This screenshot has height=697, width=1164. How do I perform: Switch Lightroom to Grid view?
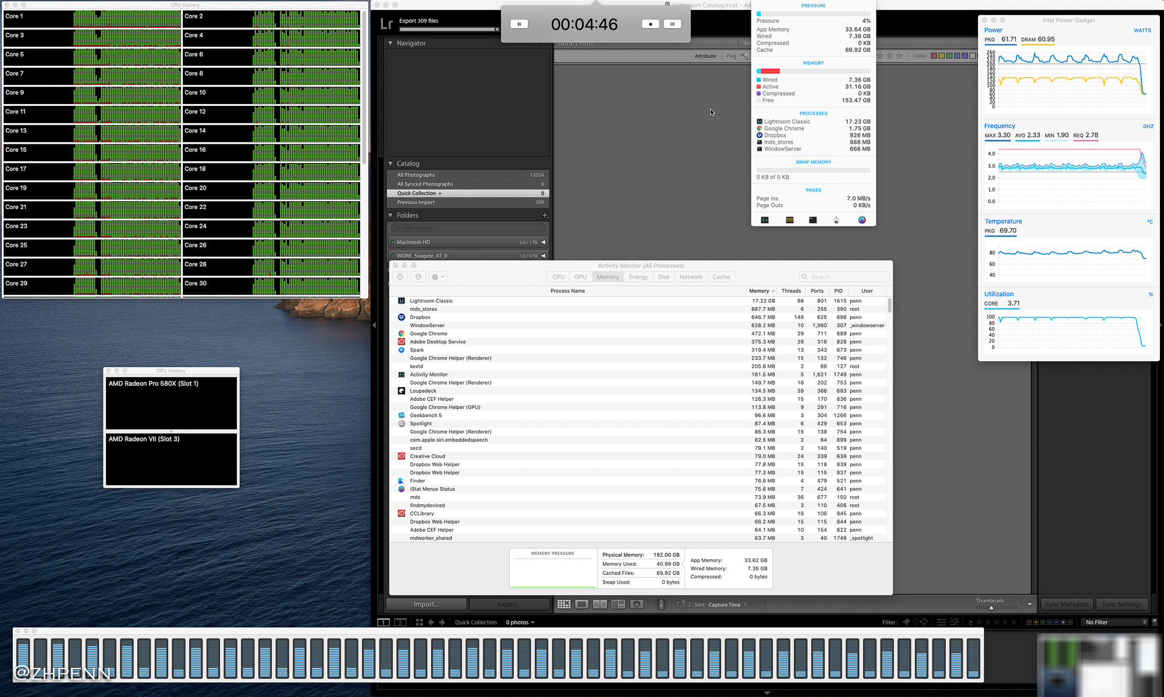(564, 604)
